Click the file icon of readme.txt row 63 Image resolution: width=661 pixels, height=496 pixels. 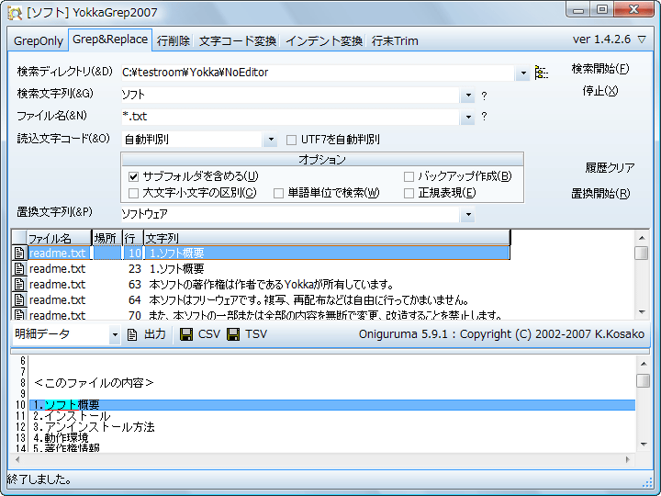pyautogui.click(x=19, y=284)
